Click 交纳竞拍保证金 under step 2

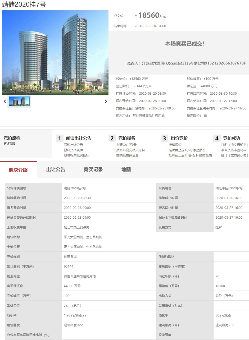(x=127, y=155)
